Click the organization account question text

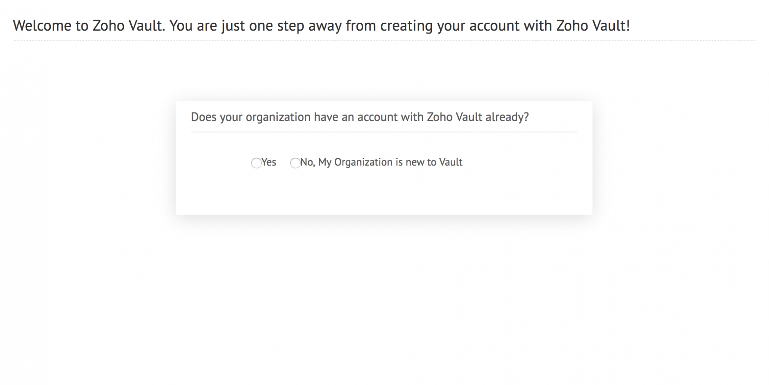(360, 117)
